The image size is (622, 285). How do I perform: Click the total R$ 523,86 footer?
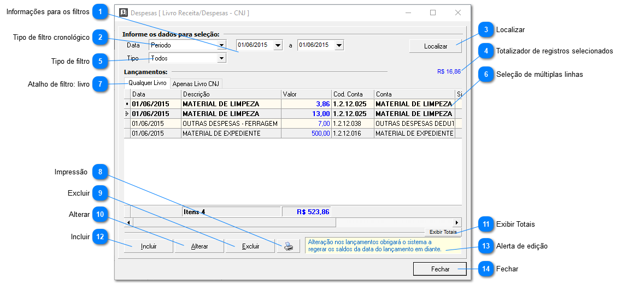point(306,211)
